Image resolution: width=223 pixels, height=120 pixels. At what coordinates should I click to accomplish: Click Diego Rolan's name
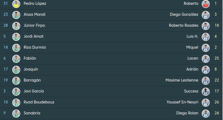pos(187,113)
